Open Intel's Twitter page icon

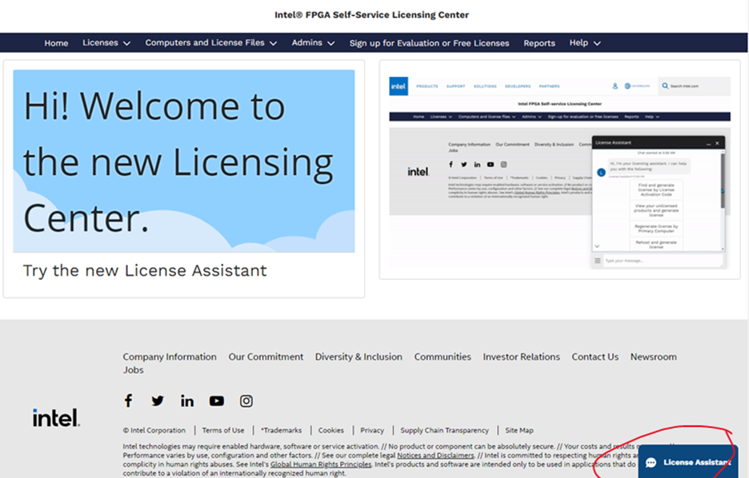coord(158,400)
